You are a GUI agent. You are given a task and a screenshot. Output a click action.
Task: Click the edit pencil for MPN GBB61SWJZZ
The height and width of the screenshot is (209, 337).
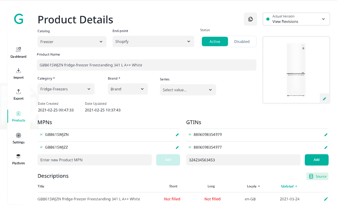click(177, 147)
